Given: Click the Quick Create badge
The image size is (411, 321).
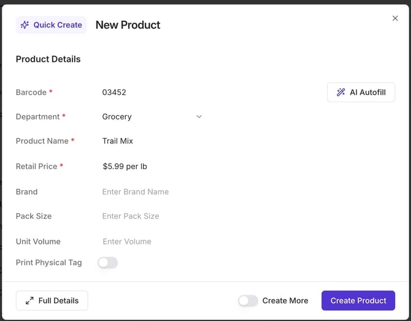Looking at the screenshot, I should tap(52, 25).
